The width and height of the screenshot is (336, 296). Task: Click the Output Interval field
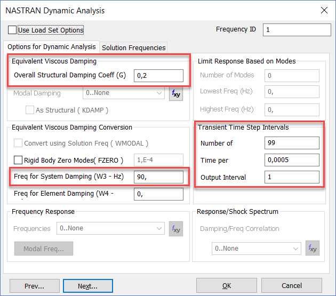292,177
